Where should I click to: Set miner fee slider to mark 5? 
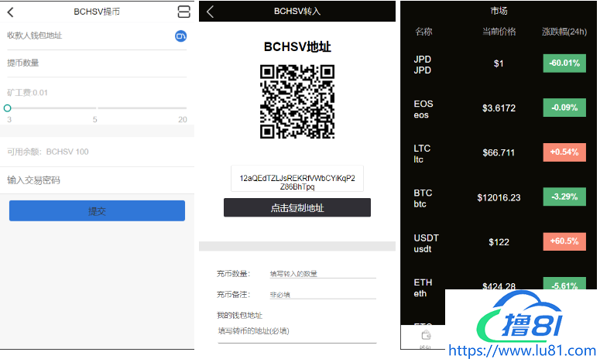[95, 108]
